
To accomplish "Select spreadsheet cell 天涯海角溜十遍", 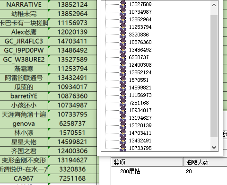I will 24,115.
